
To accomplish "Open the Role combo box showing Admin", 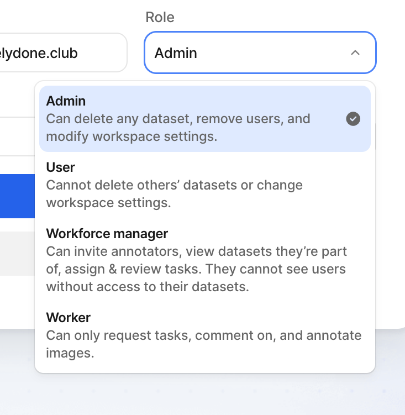I will (x=260, y=53).
